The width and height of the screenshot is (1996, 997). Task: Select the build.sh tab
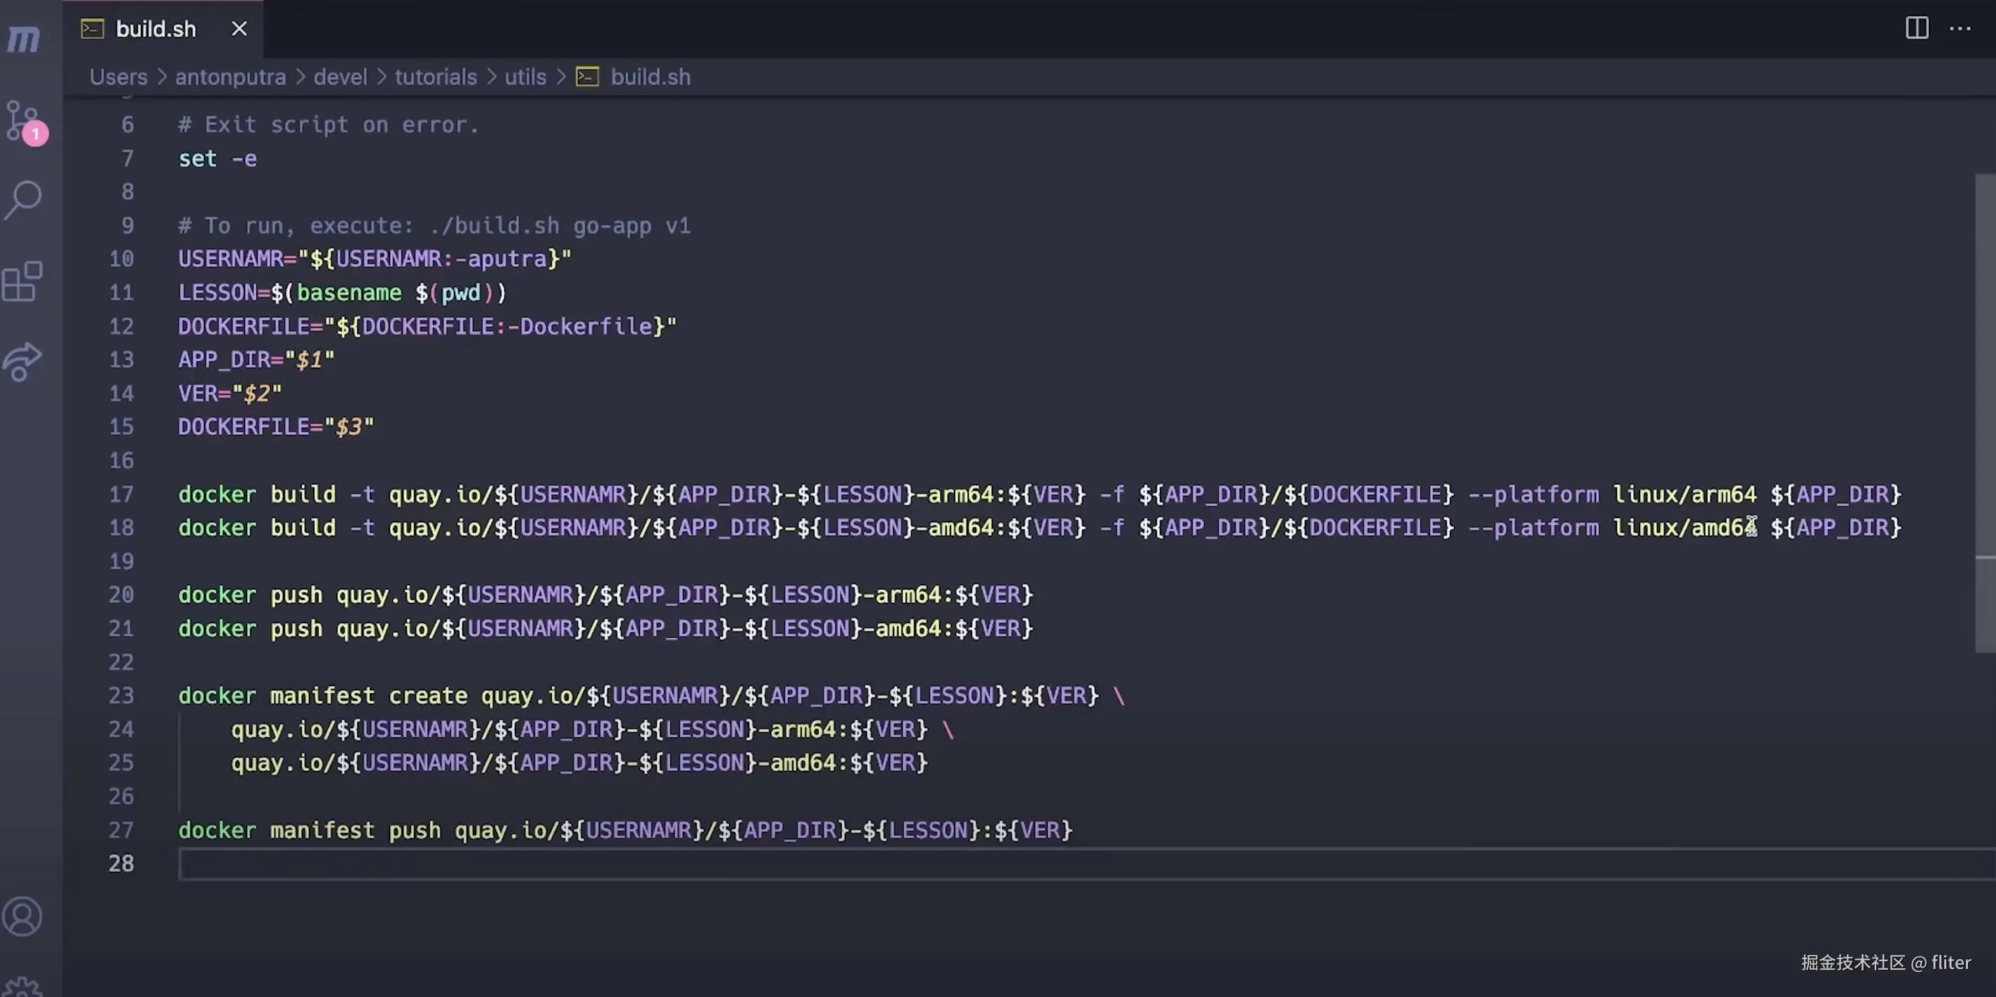coord(155,29)
